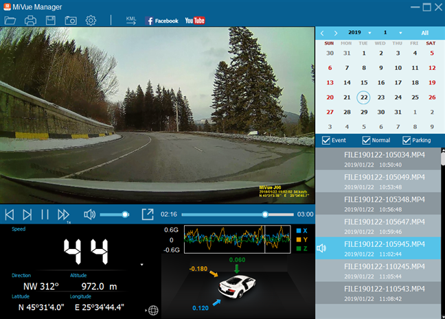Open the year 2019 dropdown
Viewport: 445px width, 319px height.
369,33
